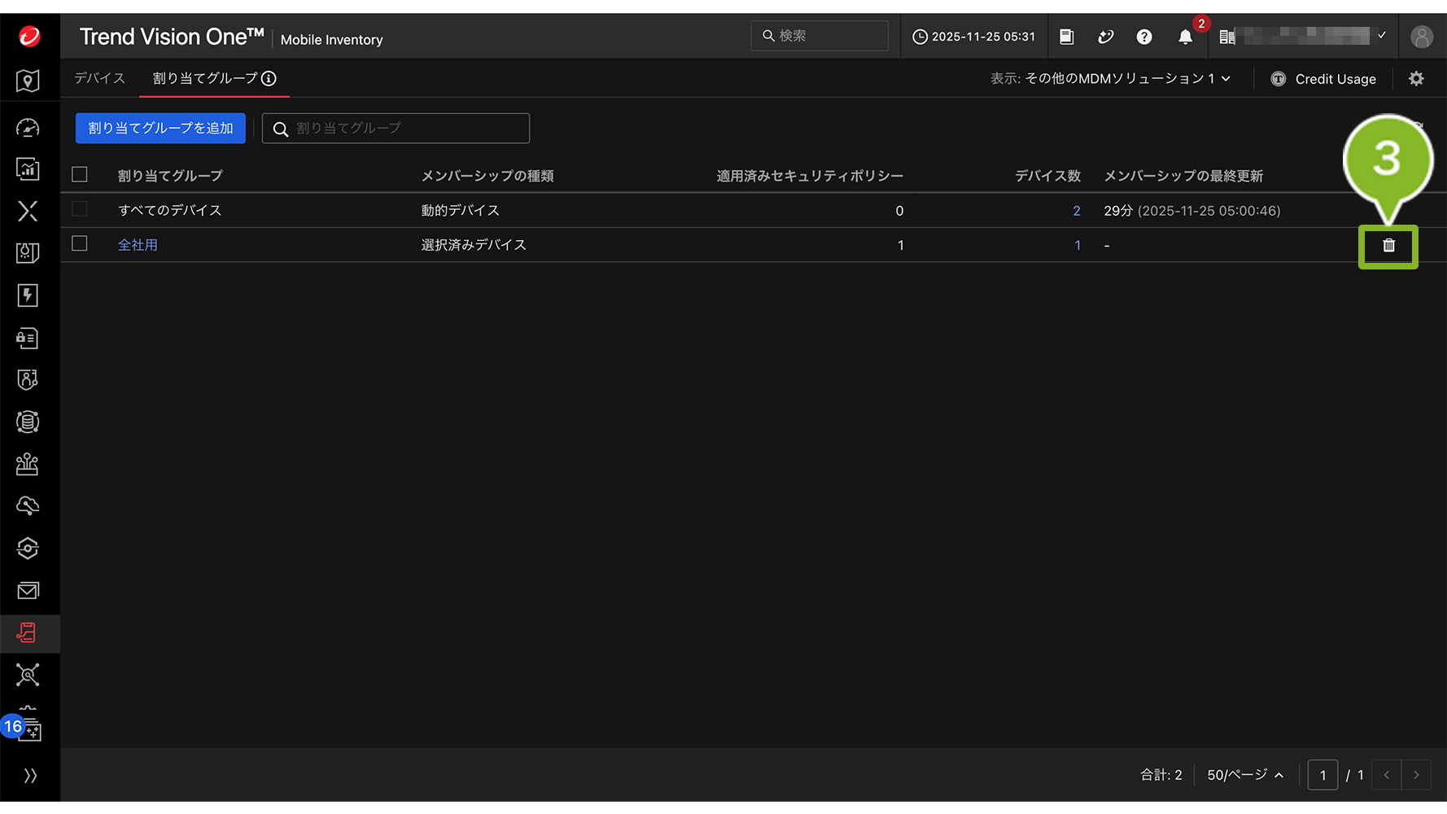The height and width of the screenshot is (814, 1447).
Task: Click 割り当てグループを追加 button
Action: pos(160,129)
